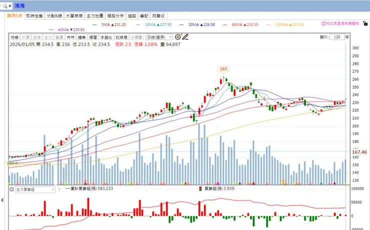Select the pencil drawing tool
The width and height of the screenshot is (370, 230).
185,37
